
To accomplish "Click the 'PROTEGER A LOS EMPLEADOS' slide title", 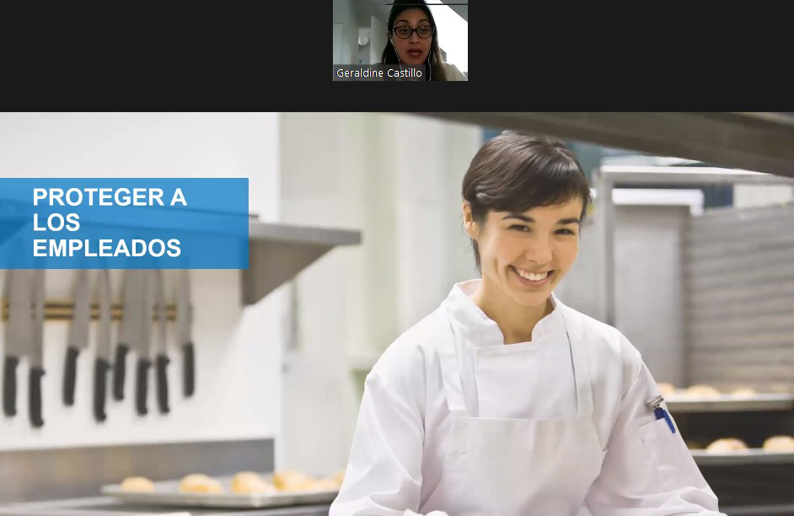I will click(x=110, y=223).
